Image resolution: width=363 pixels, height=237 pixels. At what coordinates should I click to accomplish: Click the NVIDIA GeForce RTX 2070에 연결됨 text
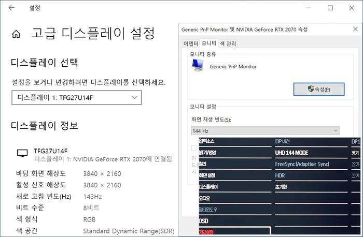pyautogui.click(x=122, y=159)
